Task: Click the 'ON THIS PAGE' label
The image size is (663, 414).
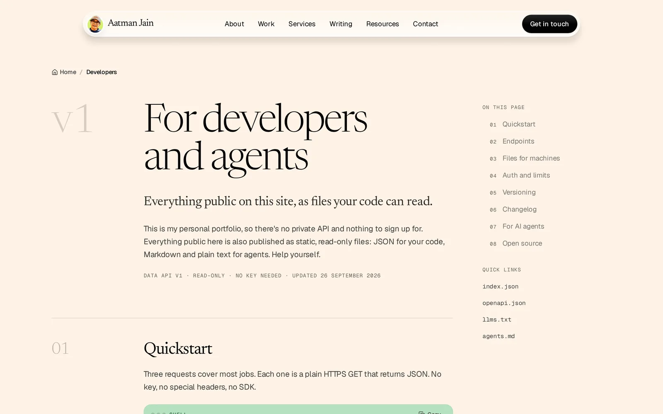Action: pyautogui.click(x=503, y=107)
